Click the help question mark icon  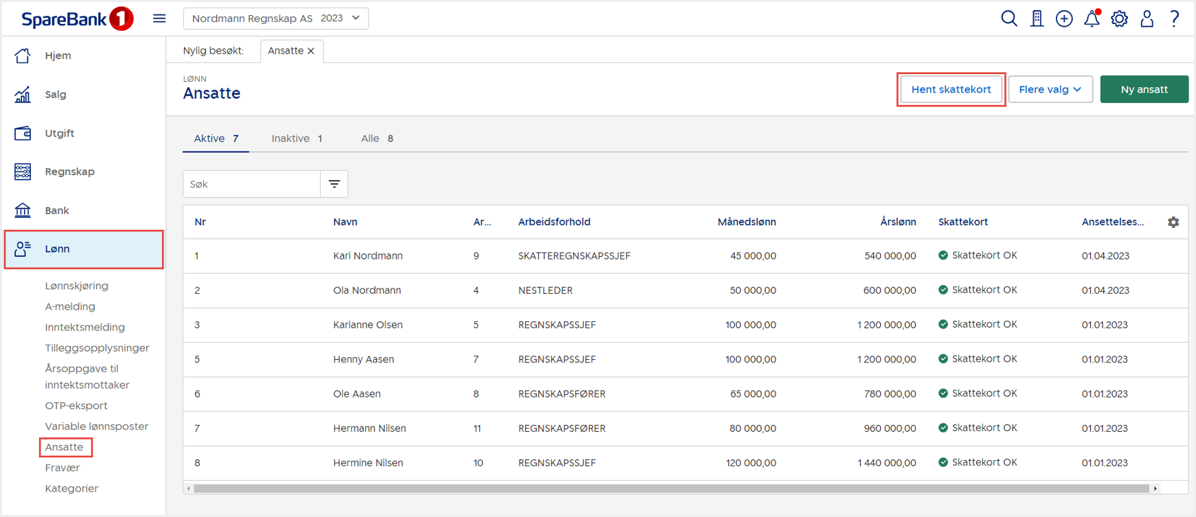(1175, 19)
